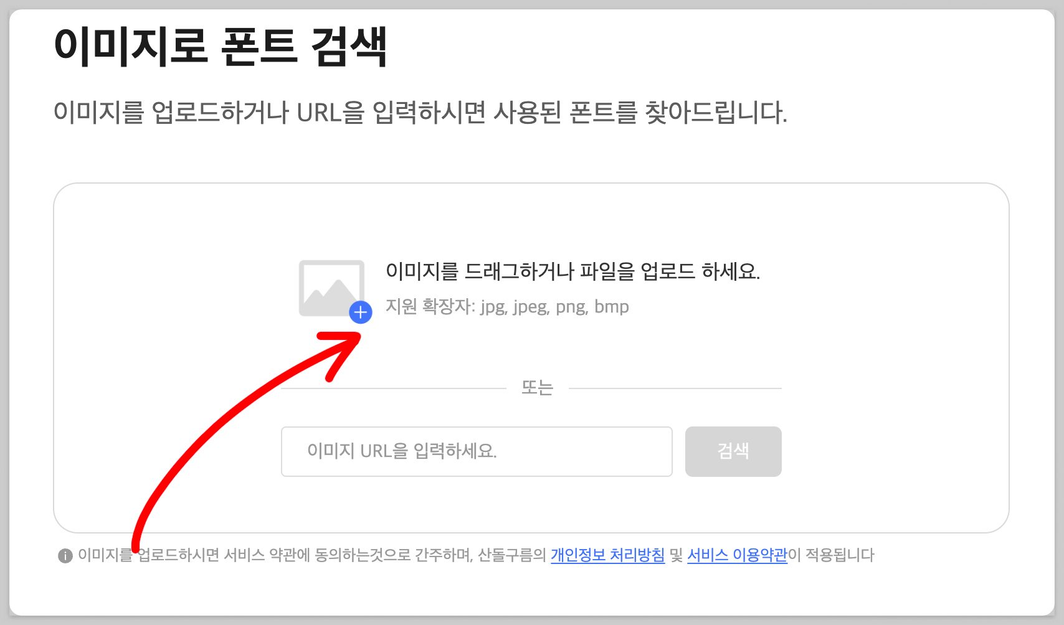Click the word 및 between the two links
The width and height of the screenshot is (1064, 625).
tap(677, 555)
